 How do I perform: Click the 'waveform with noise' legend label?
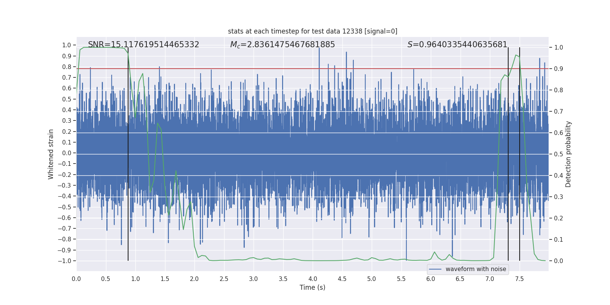[476, 269]
